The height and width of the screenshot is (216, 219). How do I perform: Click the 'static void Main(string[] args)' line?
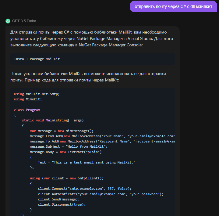(x=53, y=120)
